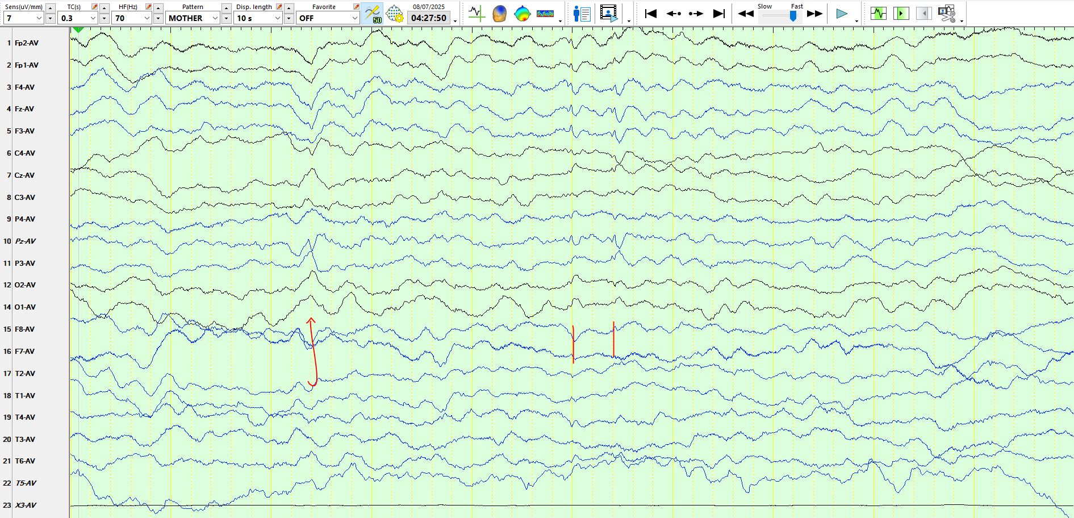Select the Fp2-AV channel label
Viewport: 1074px width, 518px height.
coord(27,43)
